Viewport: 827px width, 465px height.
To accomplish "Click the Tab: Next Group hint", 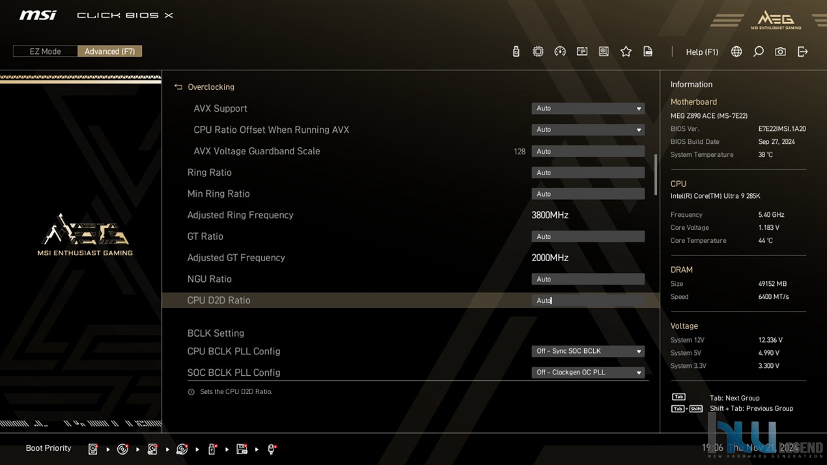I will pos(735,398).
